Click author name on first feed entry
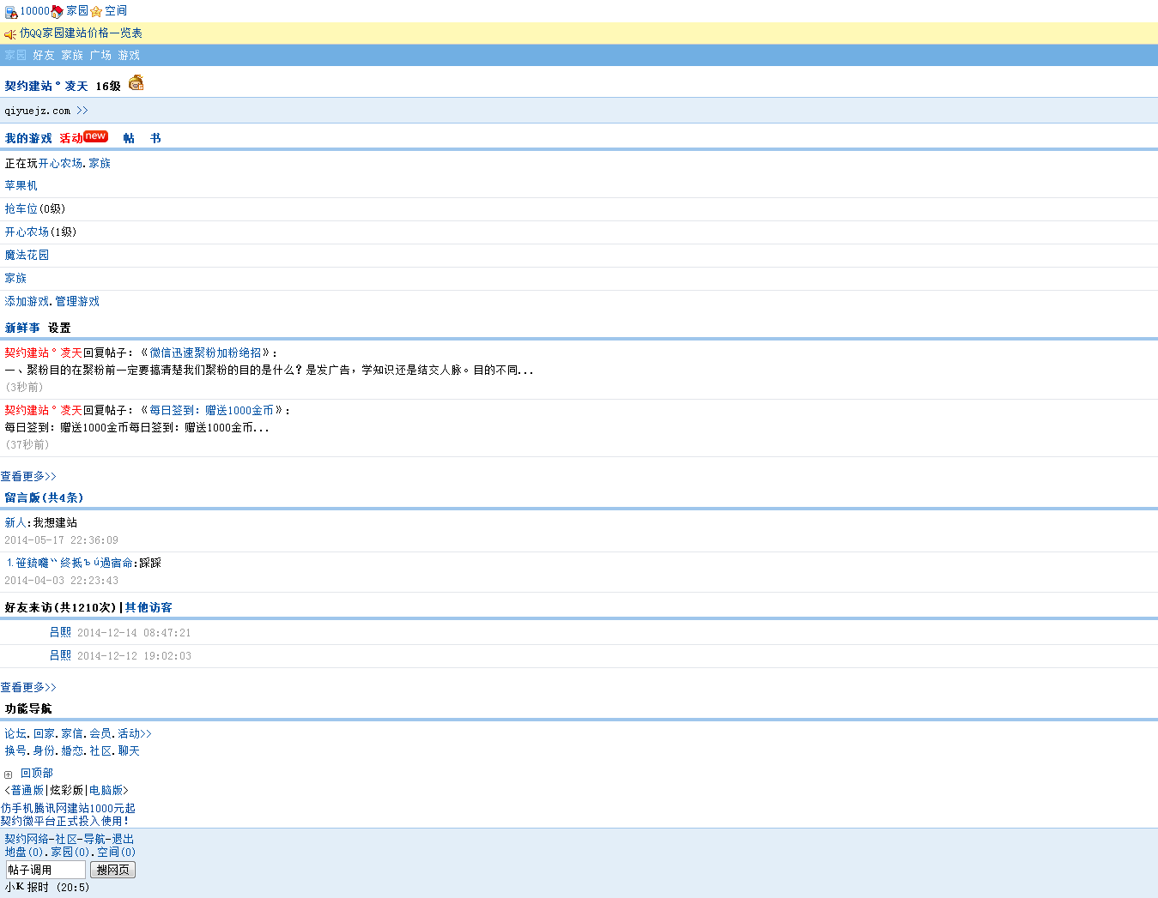This screenshot has width=1158, height=898. (x=43, y=353)
